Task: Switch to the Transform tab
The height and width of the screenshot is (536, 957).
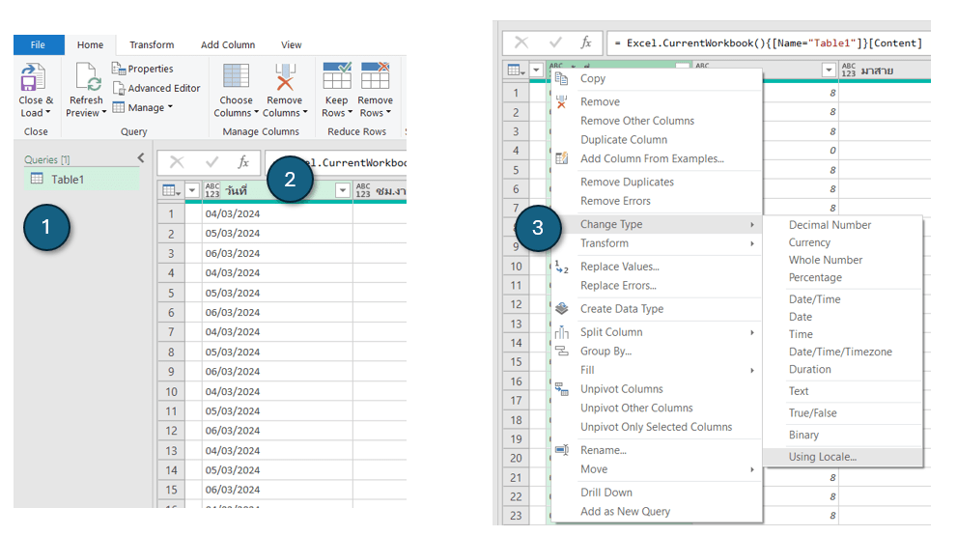Action: [x=152, y=44]
